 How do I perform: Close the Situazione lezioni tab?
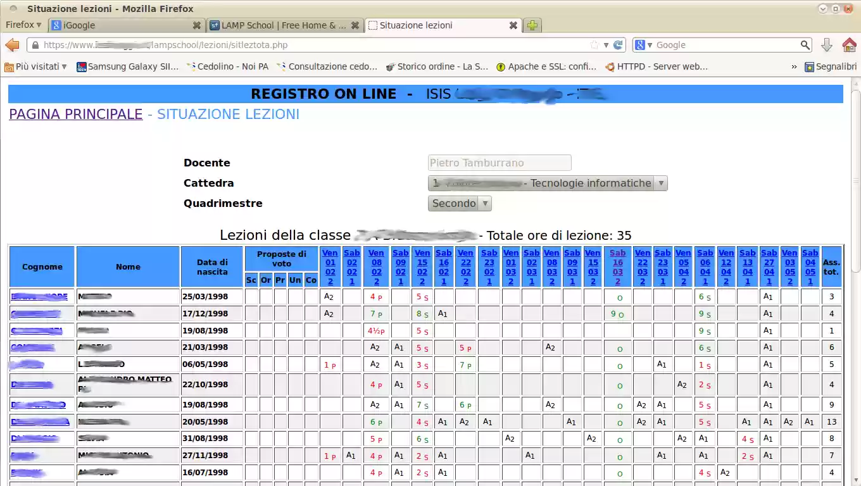(513, 25)
